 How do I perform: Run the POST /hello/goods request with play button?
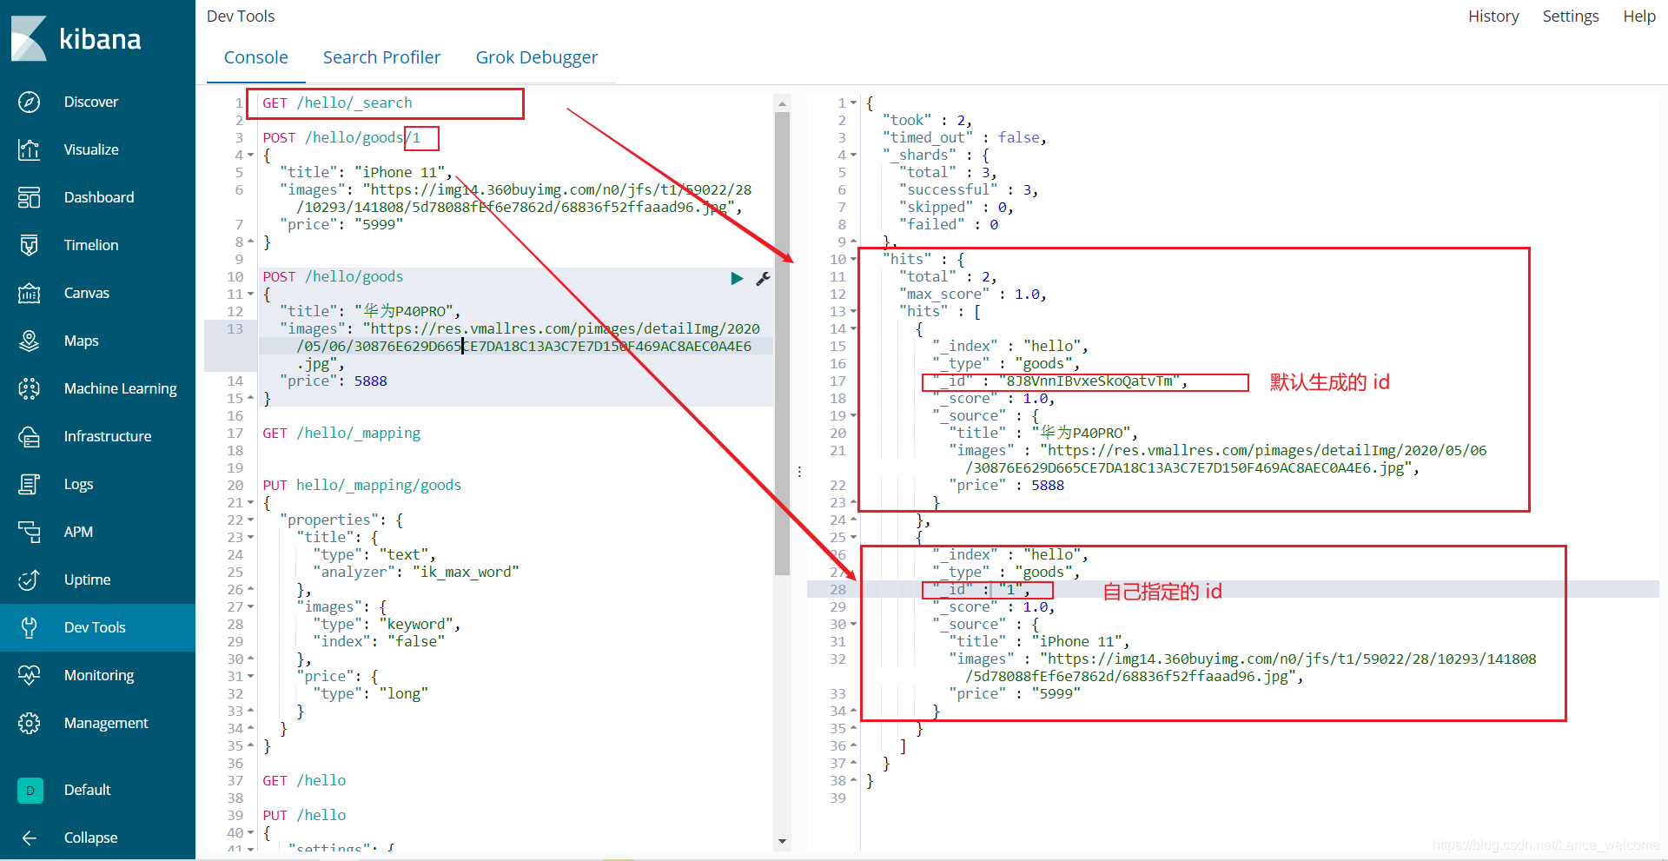click(x=737, y=278)
